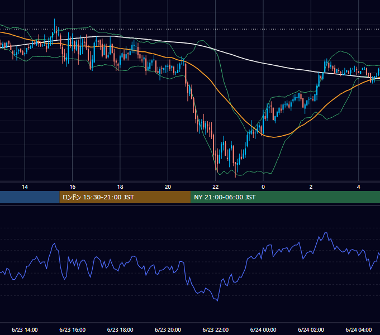Click the 22 hour axis label
Screen dimensions: 380x335
[x=216, y=187]
